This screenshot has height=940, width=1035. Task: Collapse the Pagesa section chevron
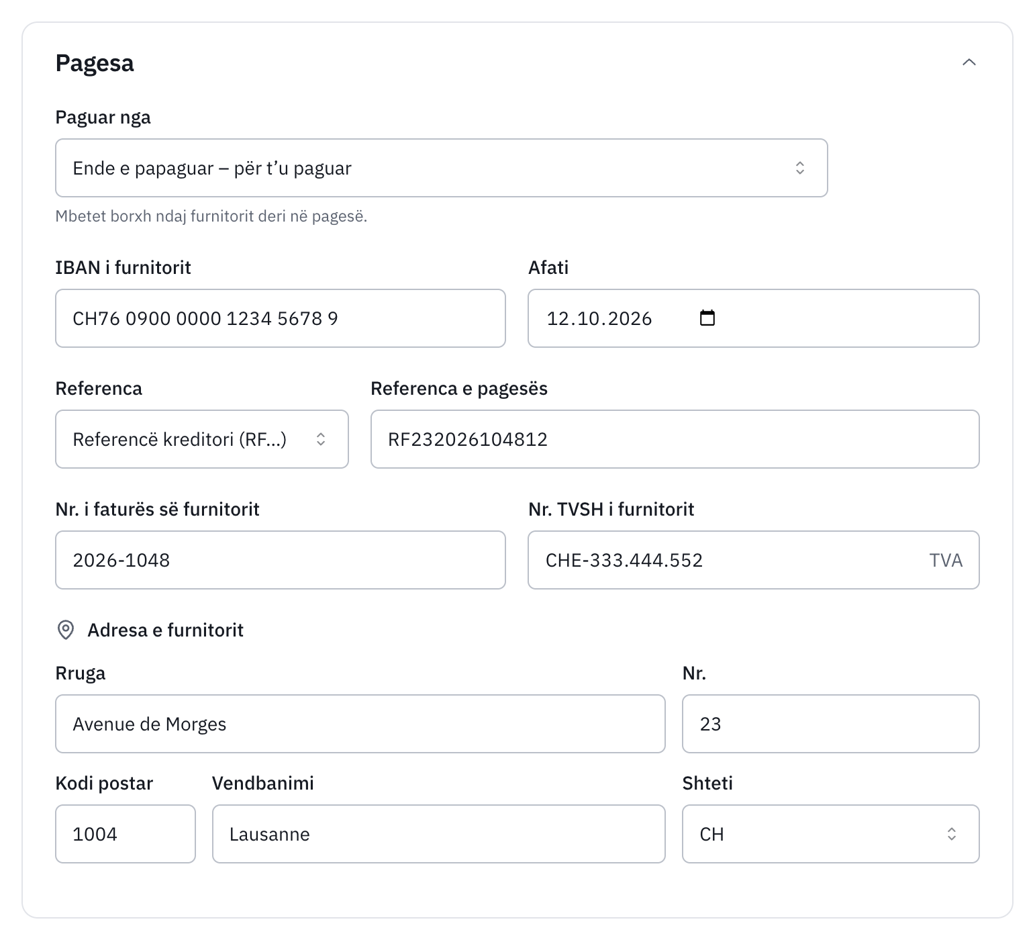969,62
